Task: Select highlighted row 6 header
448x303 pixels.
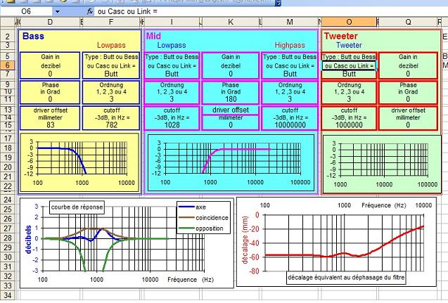Action: (8, 65)
